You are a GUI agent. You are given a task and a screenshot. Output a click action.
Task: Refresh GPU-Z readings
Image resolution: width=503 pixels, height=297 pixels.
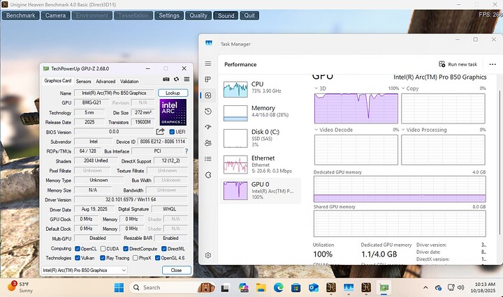pyautogui.click(x=176, y=79)
